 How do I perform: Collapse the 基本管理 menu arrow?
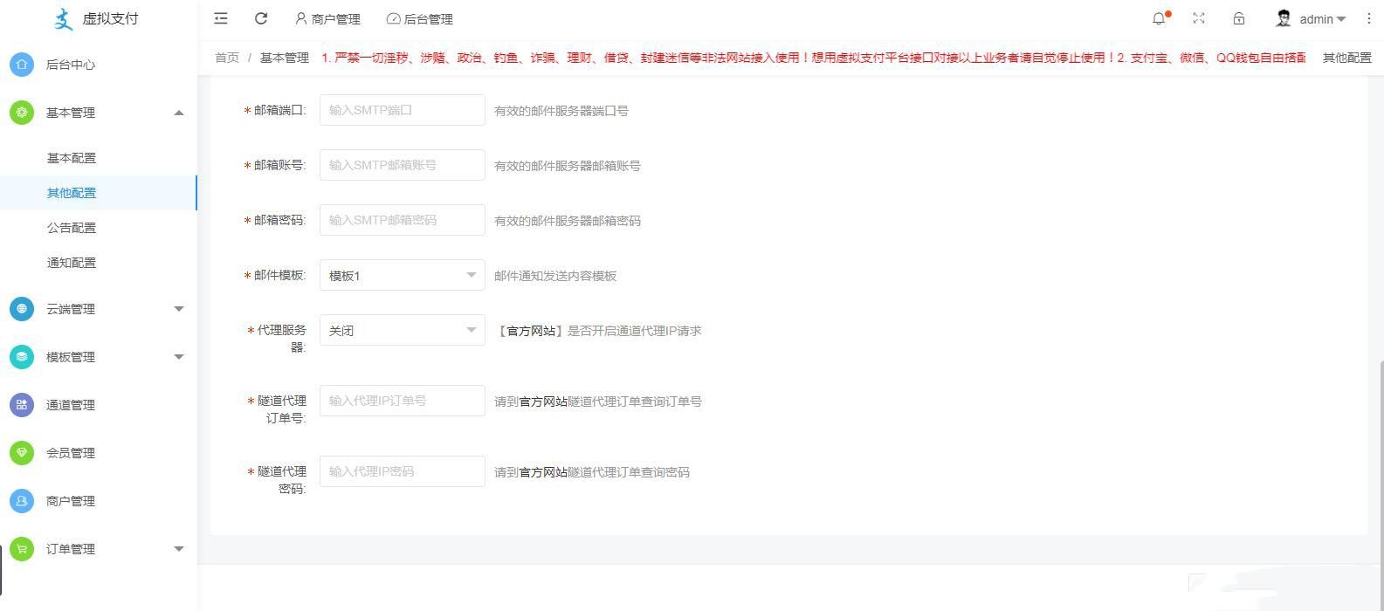pos(179,113)
